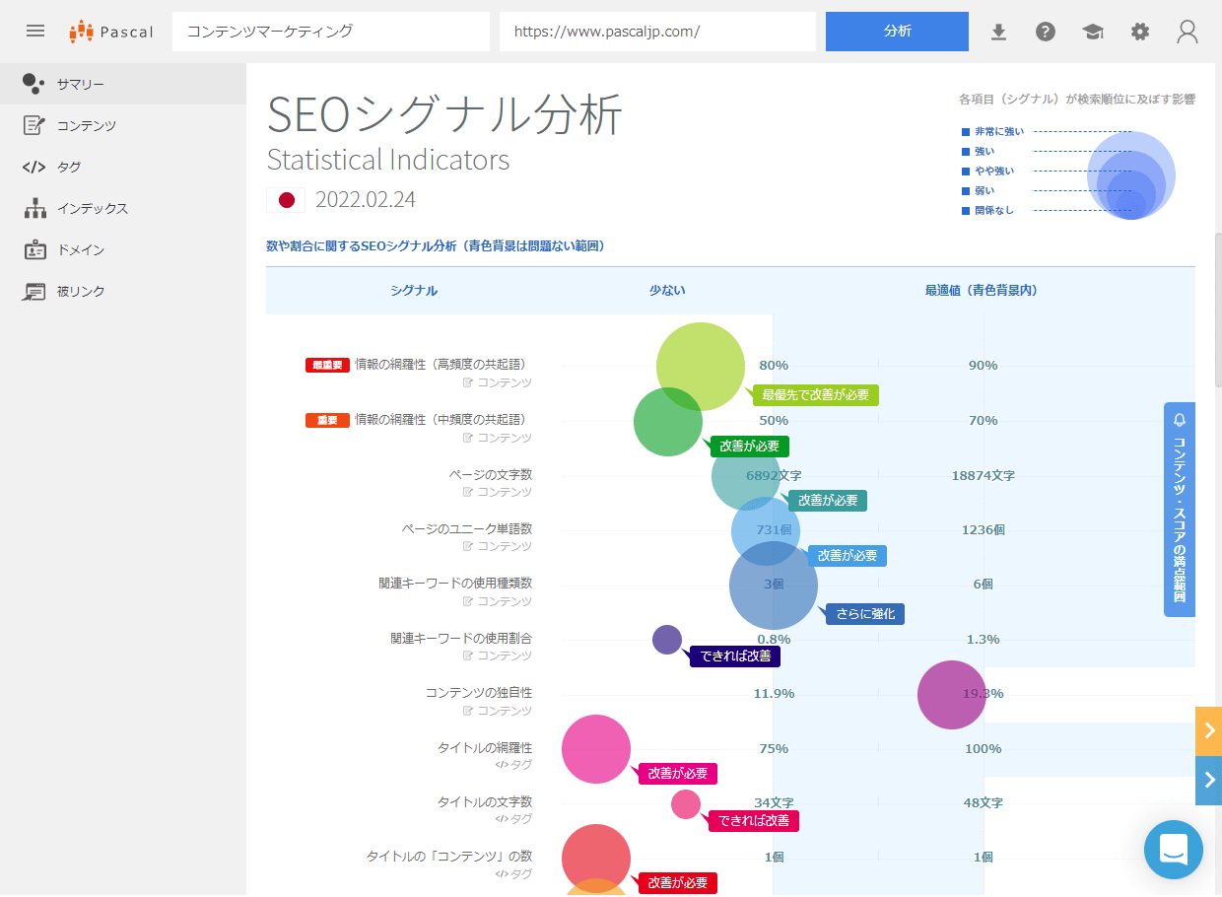The image size is (1222, 897).
Task: Click the URL input field
Action: (657, 32)
